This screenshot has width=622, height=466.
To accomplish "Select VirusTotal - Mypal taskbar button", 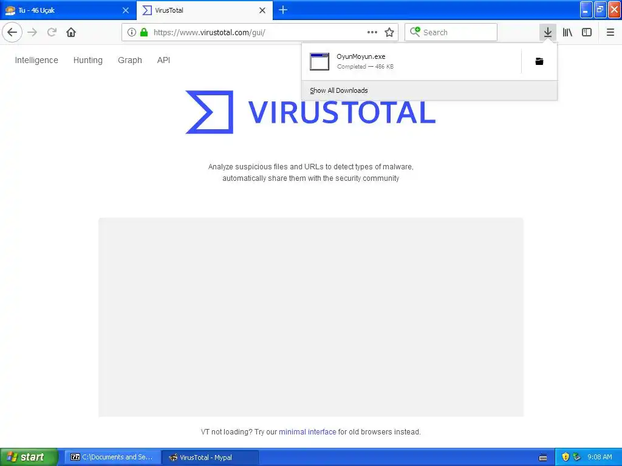I will tap(210, 458).
